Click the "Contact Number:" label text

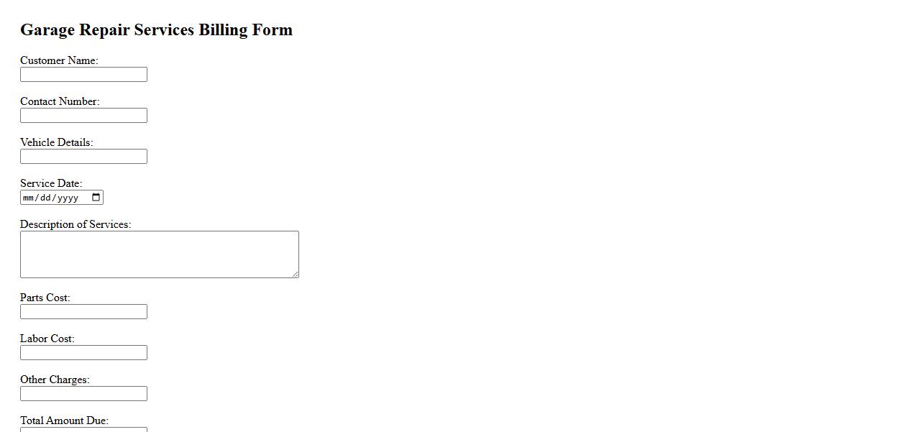coord(60,101)
